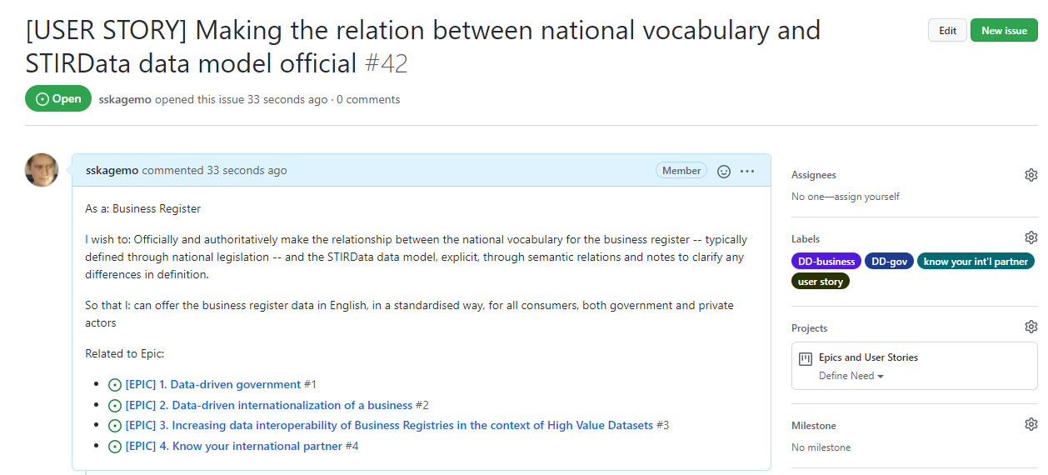This screenshot has width=1048, height=475.
Task: Click the user story label
Action: [821, 282]
